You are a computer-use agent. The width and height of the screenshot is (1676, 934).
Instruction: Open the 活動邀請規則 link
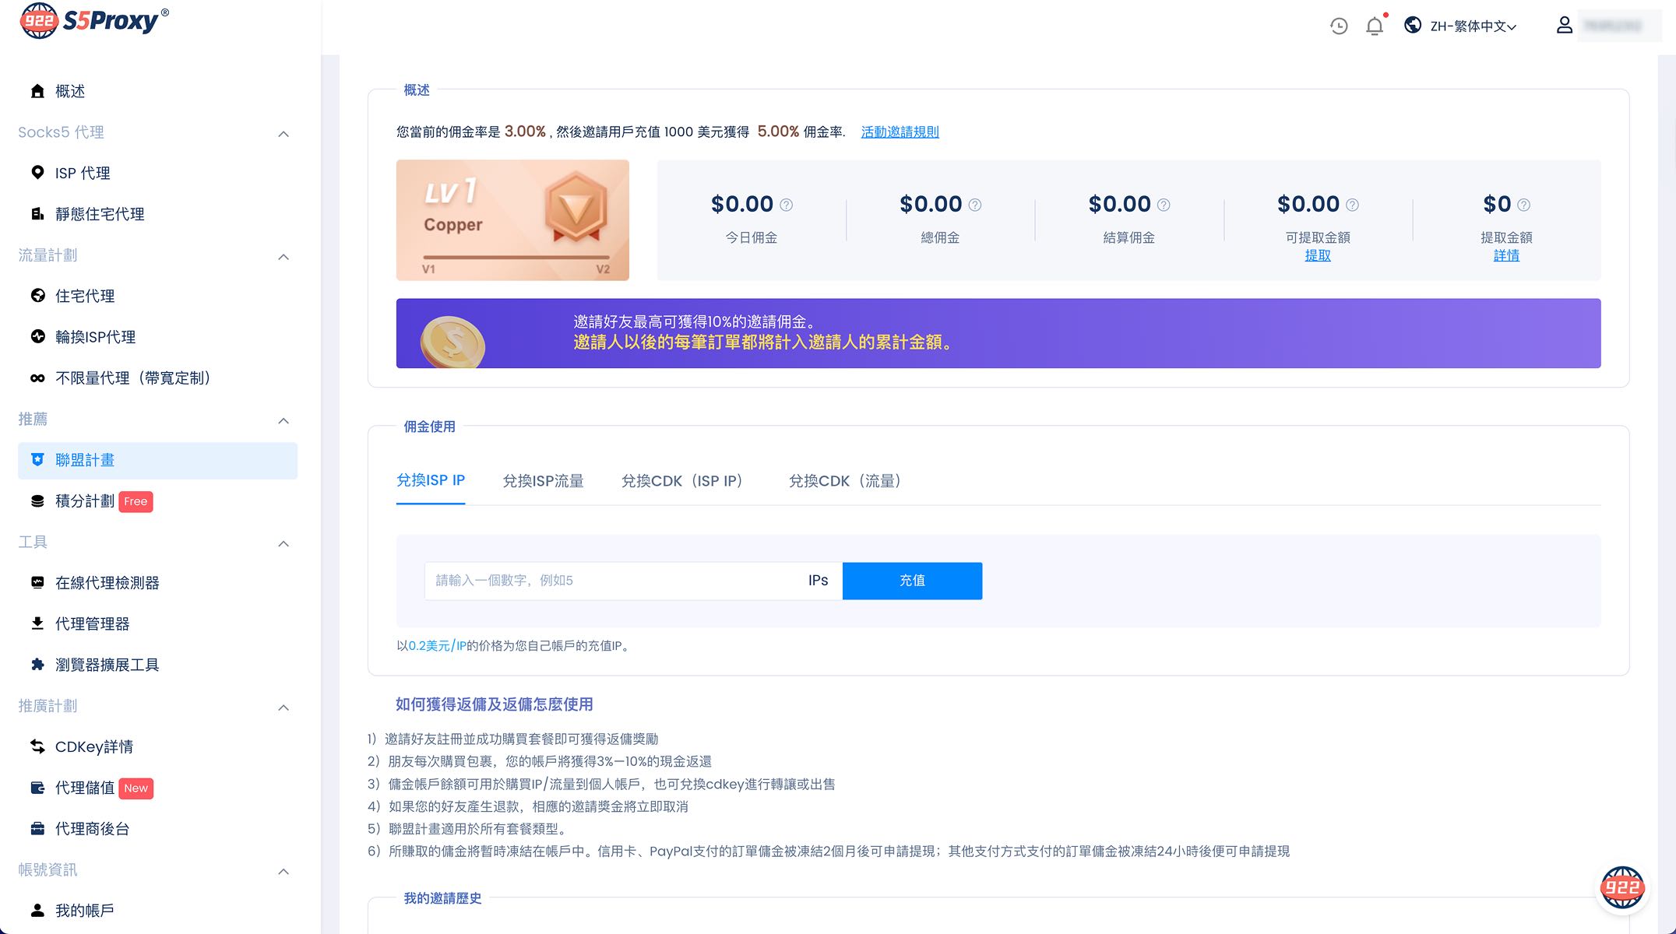[900, 132]
